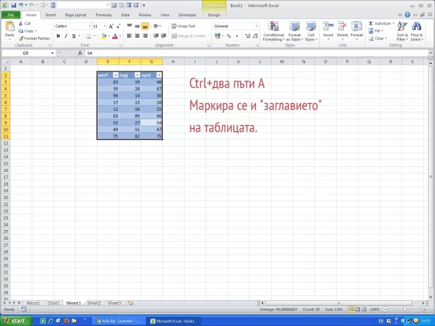435x326 pixels.
Task: Switch to the Sheet2 worksheet tab
Action: [94, 303]
